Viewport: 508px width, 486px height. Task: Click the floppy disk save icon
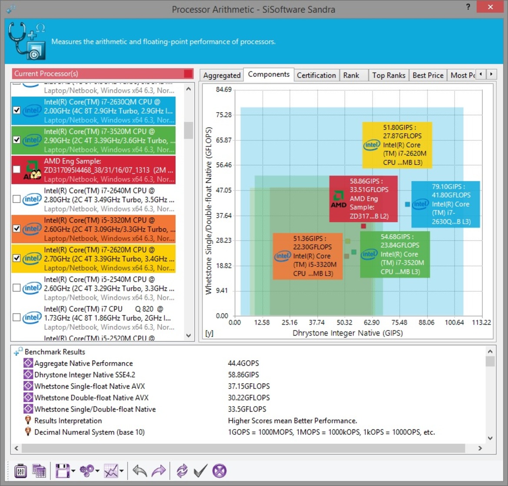63,471
